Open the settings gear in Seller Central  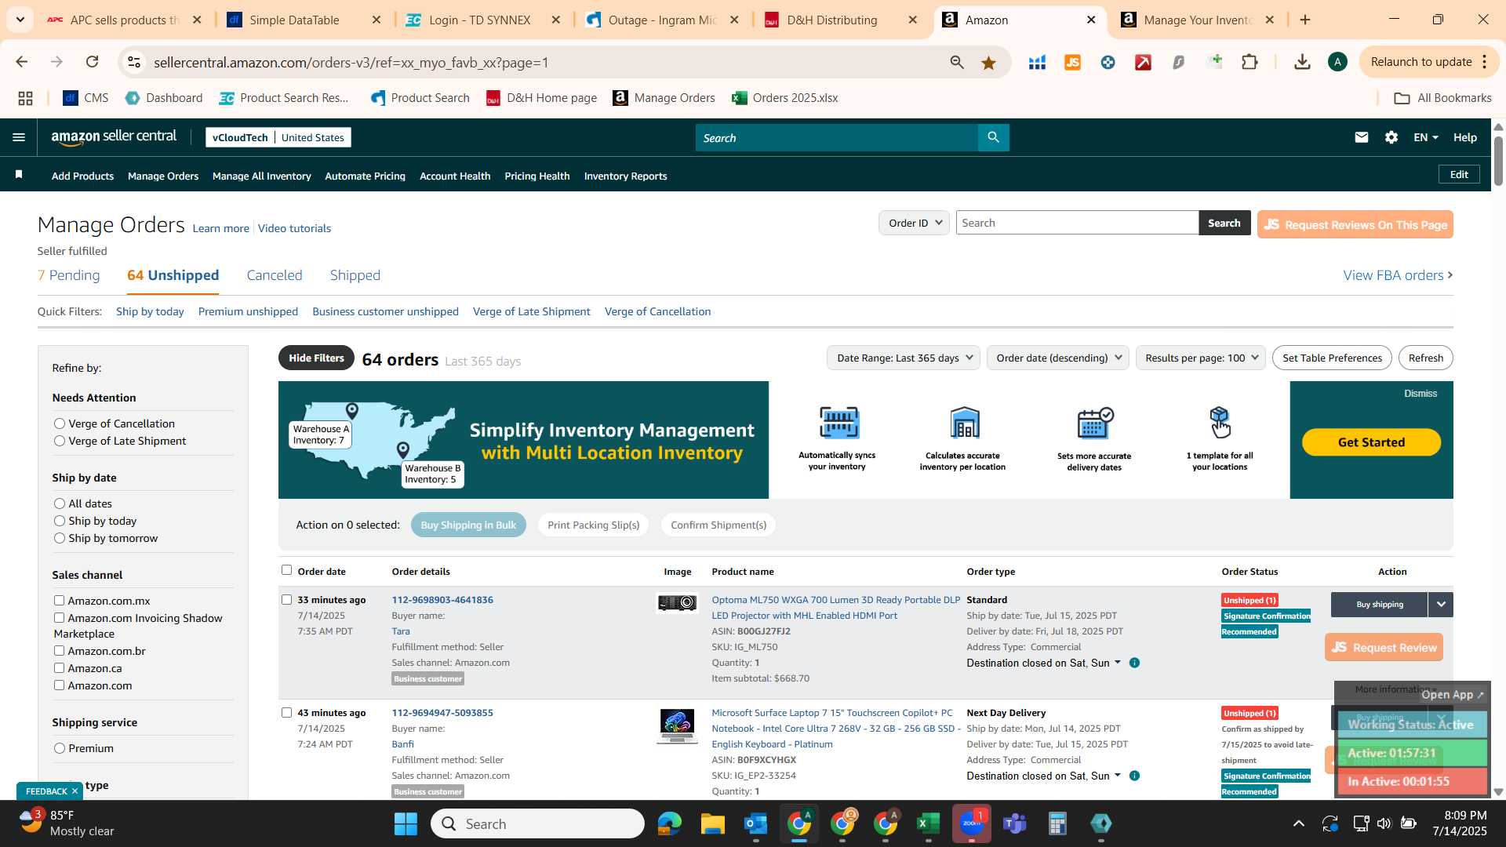point(1391,137)
